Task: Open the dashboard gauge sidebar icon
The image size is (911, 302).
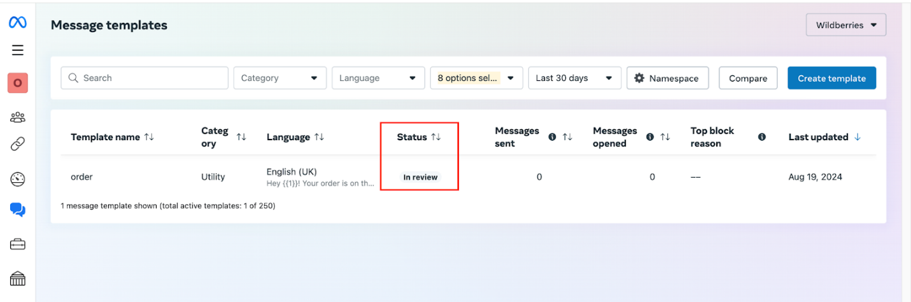Action: point(17,179)
